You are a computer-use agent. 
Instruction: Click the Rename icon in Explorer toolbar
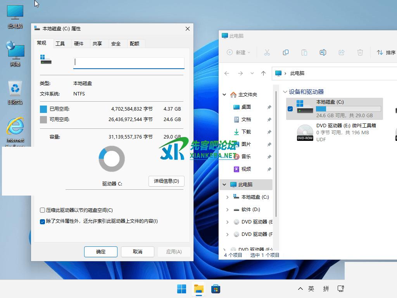[323, 52]
